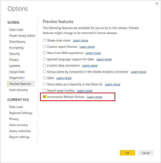Open Learn more for Custom data connectors
This screenshot has width=161, height=163.
pos(90,65)
